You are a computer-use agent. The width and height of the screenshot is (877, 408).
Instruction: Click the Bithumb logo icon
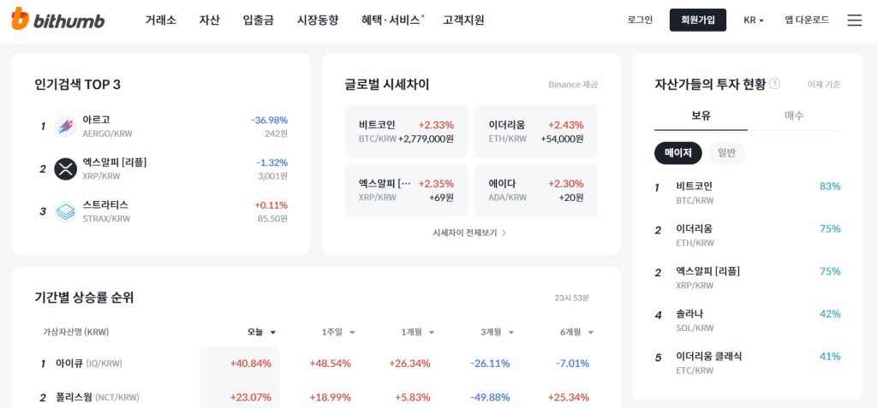(21, 20)
